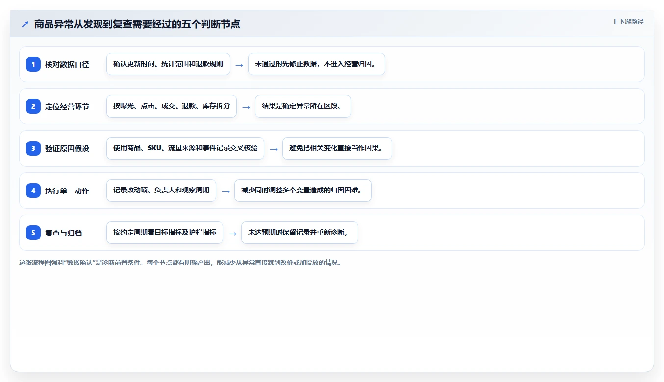Click the arrow in the 定位经营环节 row

[x=246, y=107]
